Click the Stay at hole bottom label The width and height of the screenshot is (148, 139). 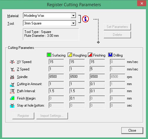(31, 105)
